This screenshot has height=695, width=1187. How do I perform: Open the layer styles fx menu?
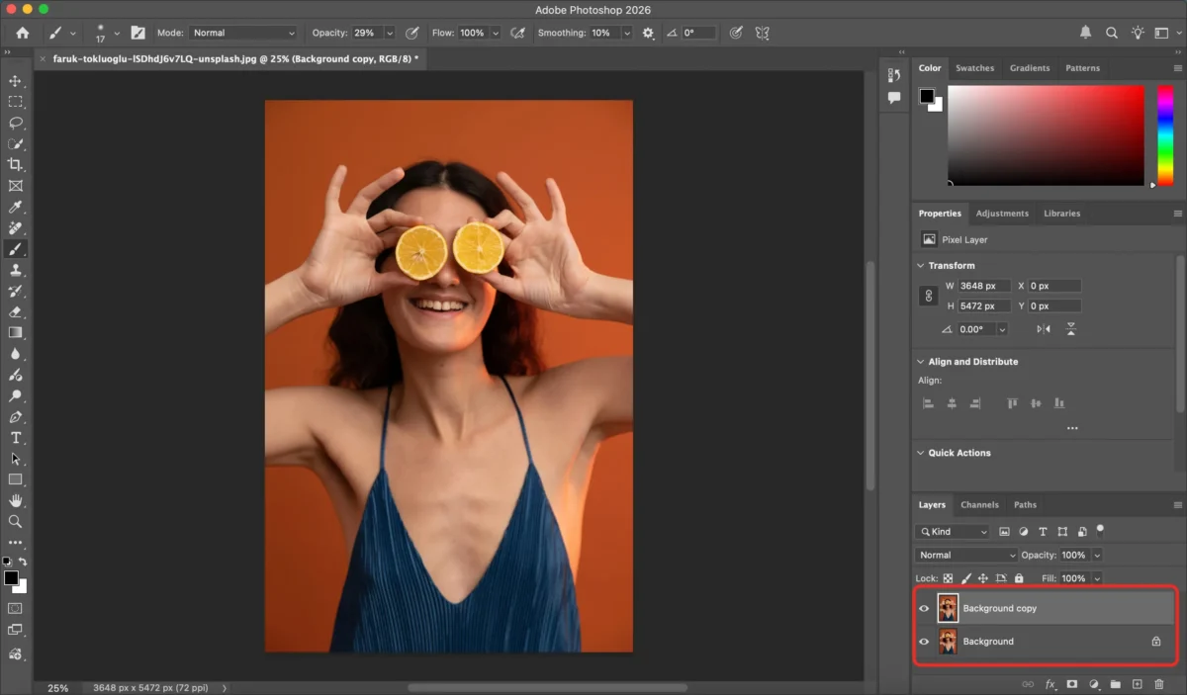[1050, 683]
